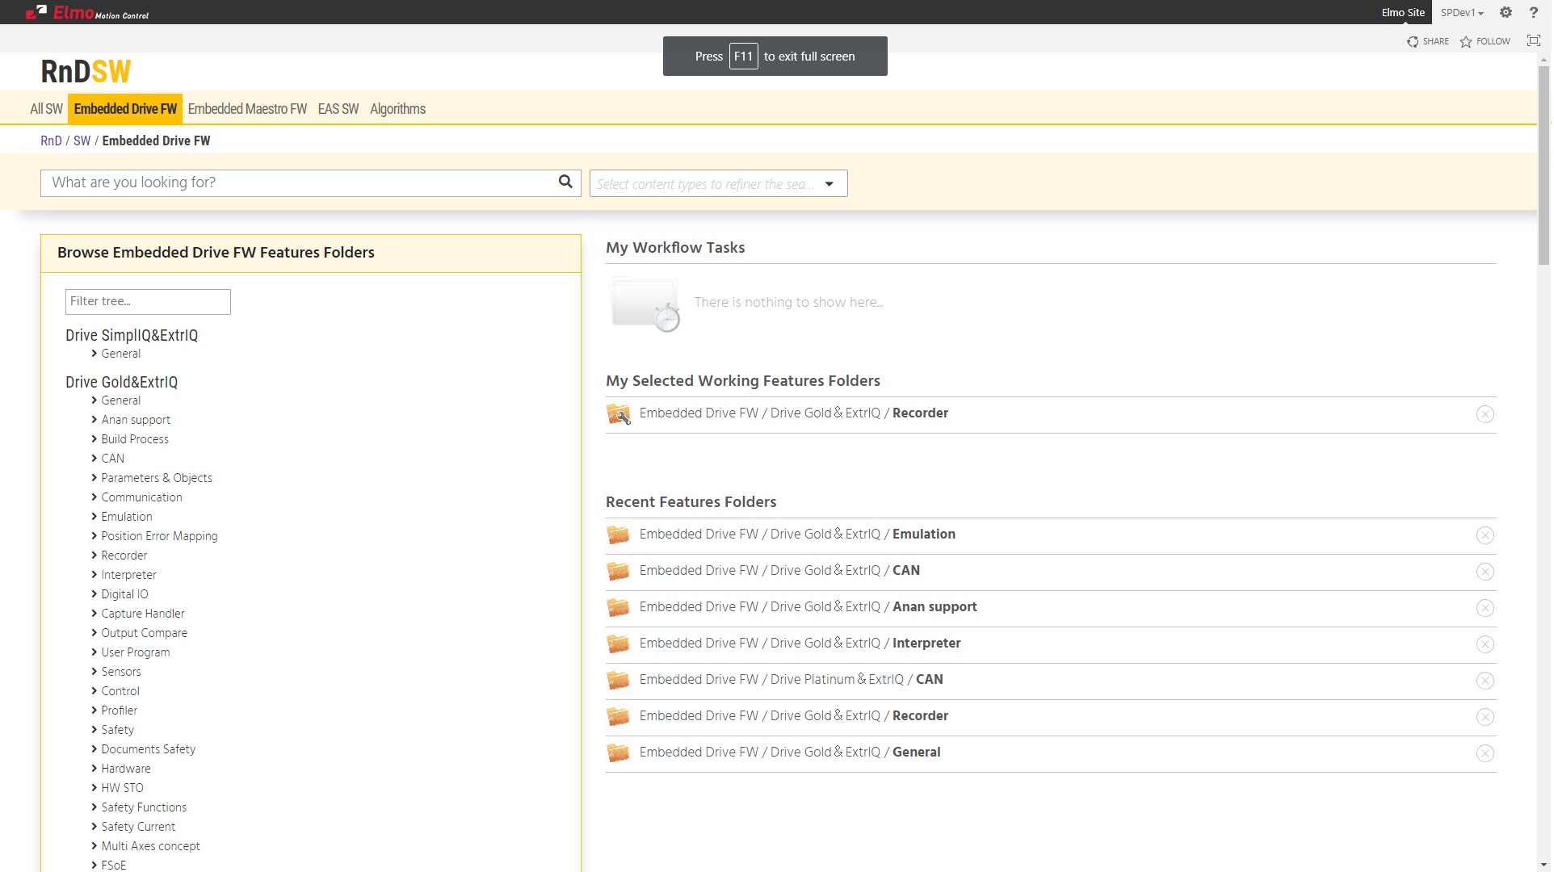Open the Elmo Site link
Image resolution: width=1554 pixels, height=872 pixels.
point(1403,12)
